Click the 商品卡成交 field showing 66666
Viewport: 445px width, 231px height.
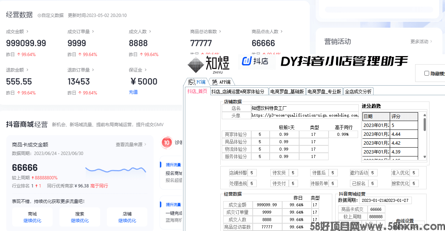pyautogui.click(x=376, y=209)
